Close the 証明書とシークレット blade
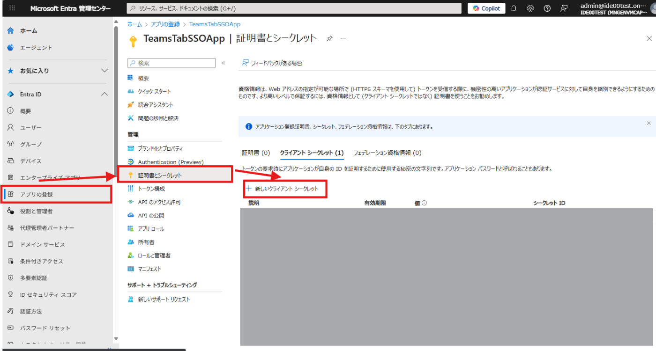 coord(649,38)
